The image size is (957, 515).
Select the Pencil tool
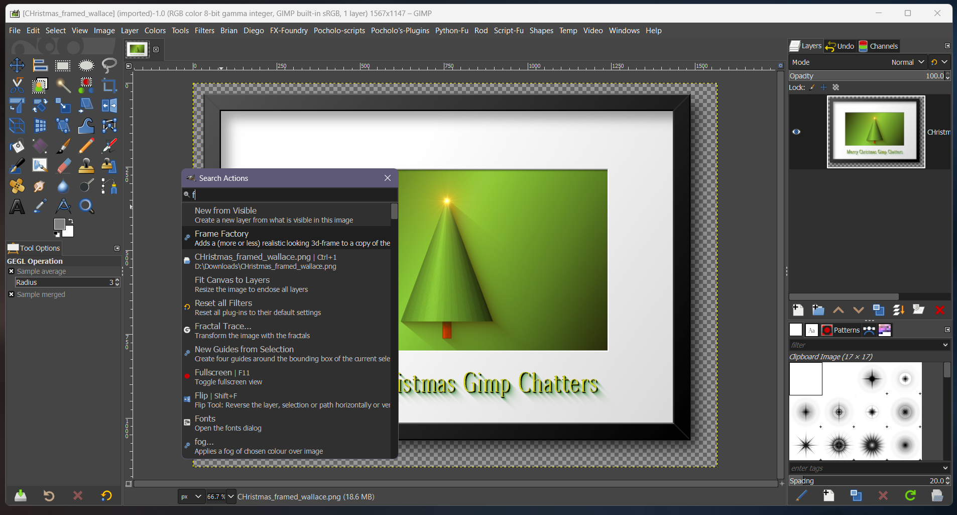pos(86,146)
